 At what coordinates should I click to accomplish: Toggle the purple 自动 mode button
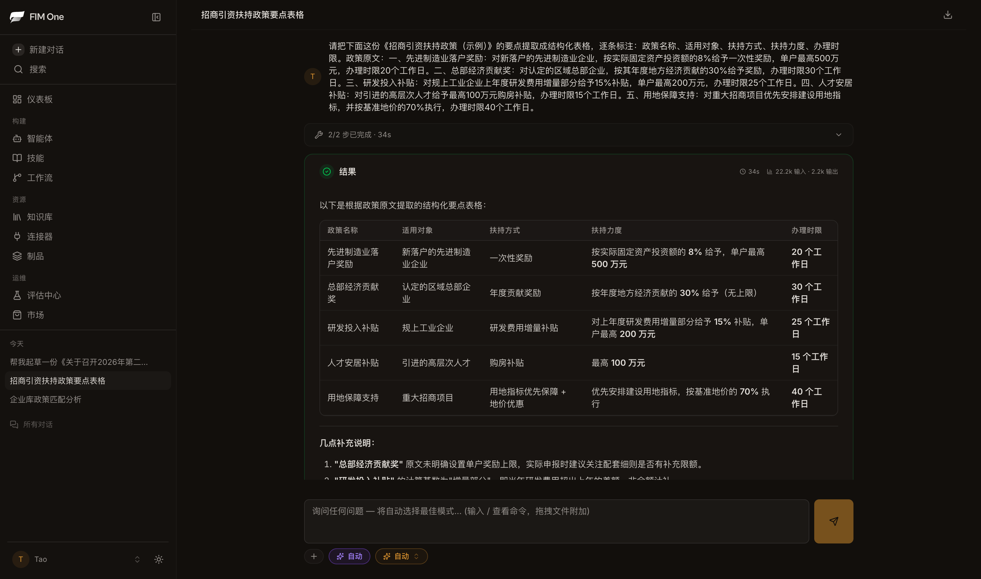[349, 556]
